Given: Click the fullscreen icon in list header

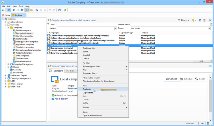Looking at the screenshot, I should (x=210, y=20).
